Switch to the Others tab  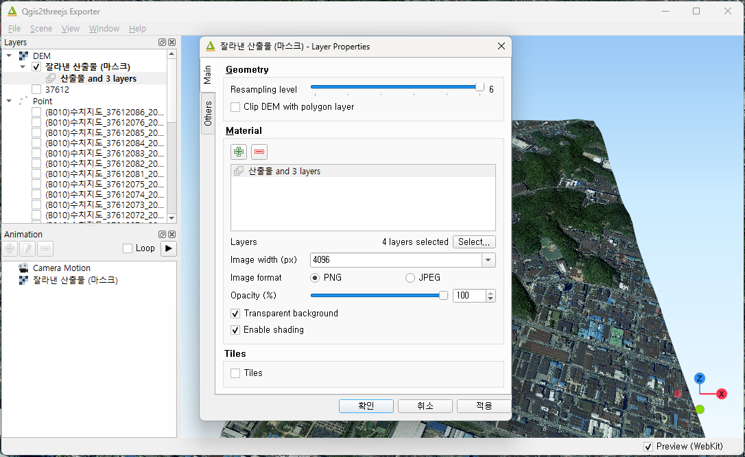tap(208, 113)
